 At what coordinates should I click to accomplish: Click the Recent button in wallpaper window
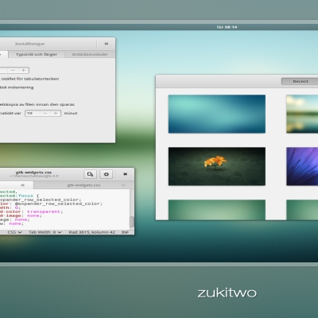301,81
